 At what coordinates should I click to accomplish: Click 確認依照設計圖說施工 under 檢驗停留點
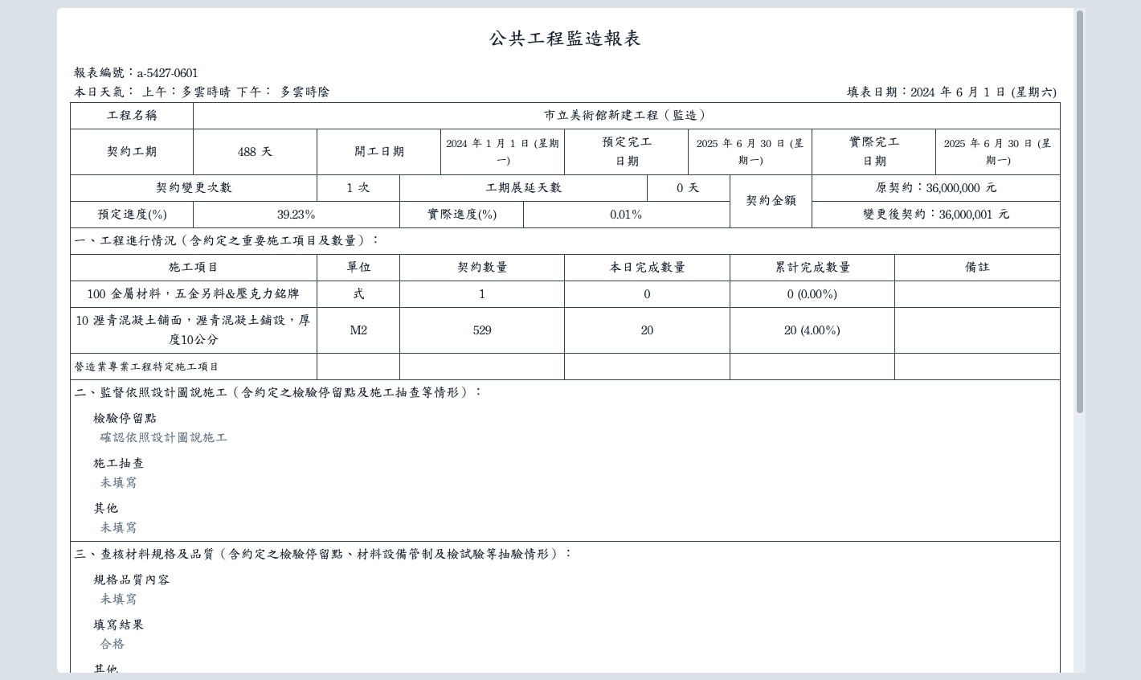(163, 438)
